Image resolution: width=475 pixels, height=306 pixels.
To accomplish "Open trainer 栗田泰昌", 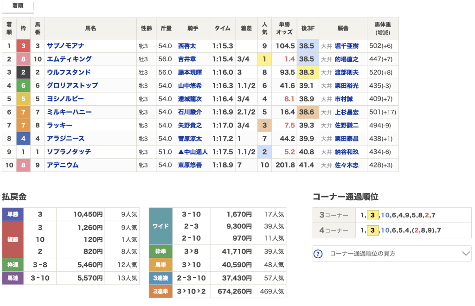I will tap(347, 139).
